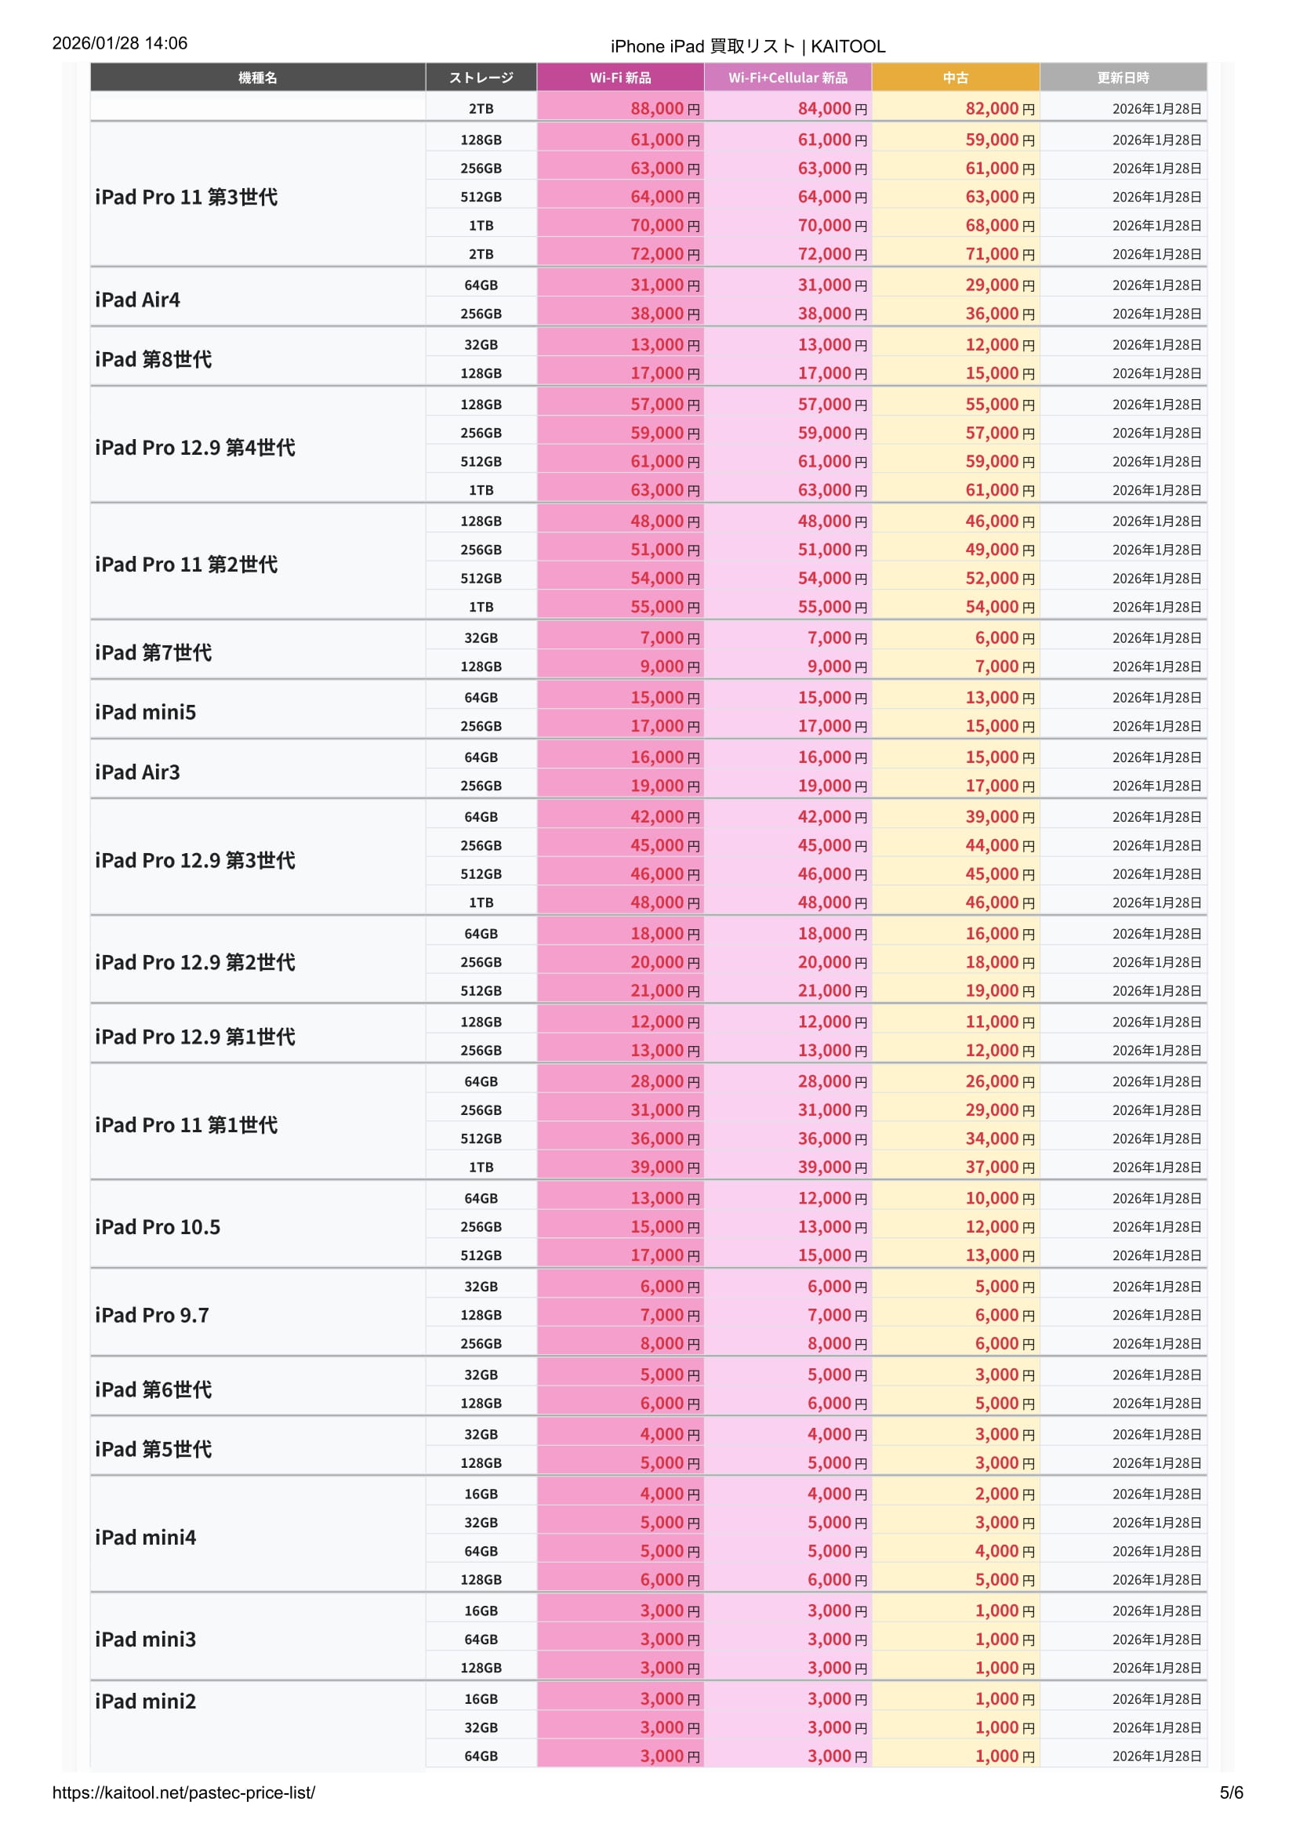This screenshot has width=1296, height=1834.
Task: Click the iPad 第6世代 model name
Action: [x=154, y=1389]
